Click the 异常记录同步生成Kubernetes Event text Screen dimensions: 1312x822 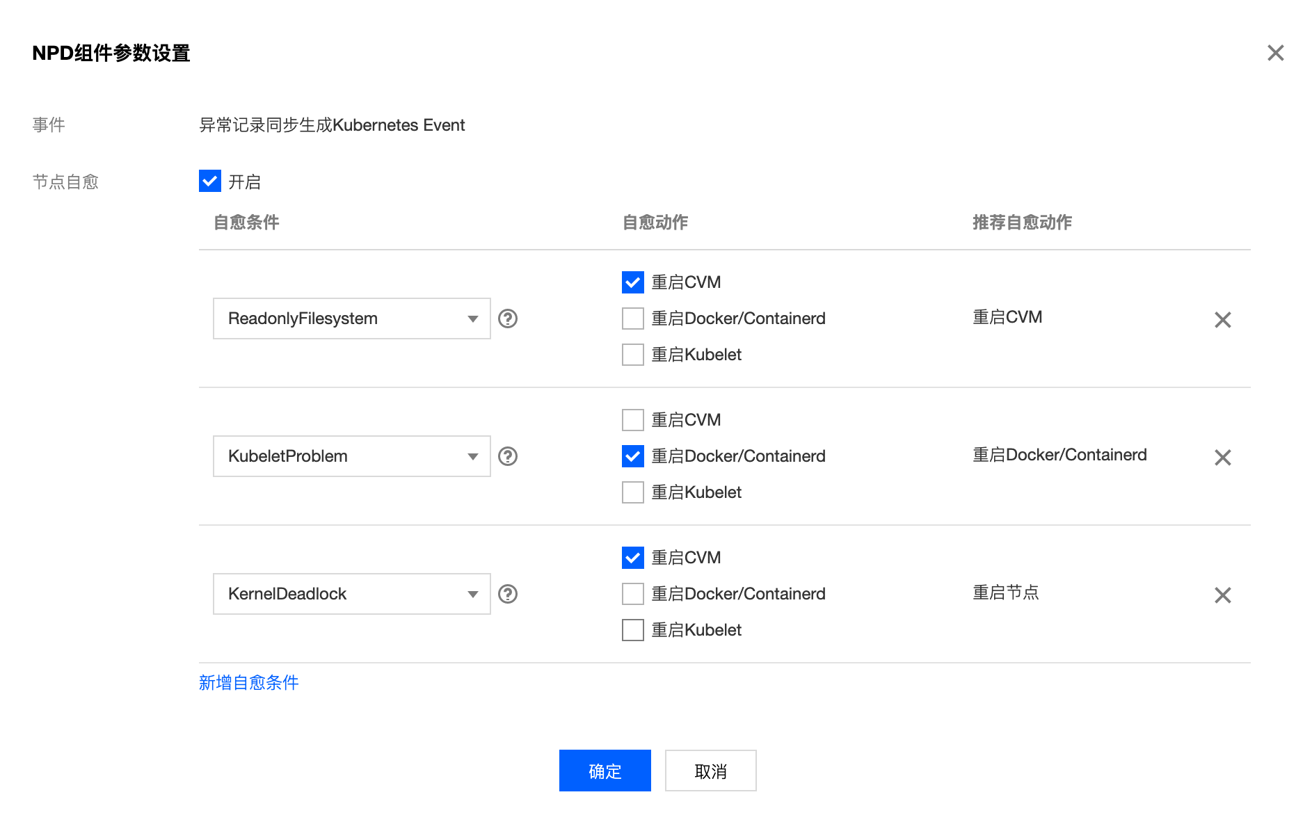click(x=332, y=125)
